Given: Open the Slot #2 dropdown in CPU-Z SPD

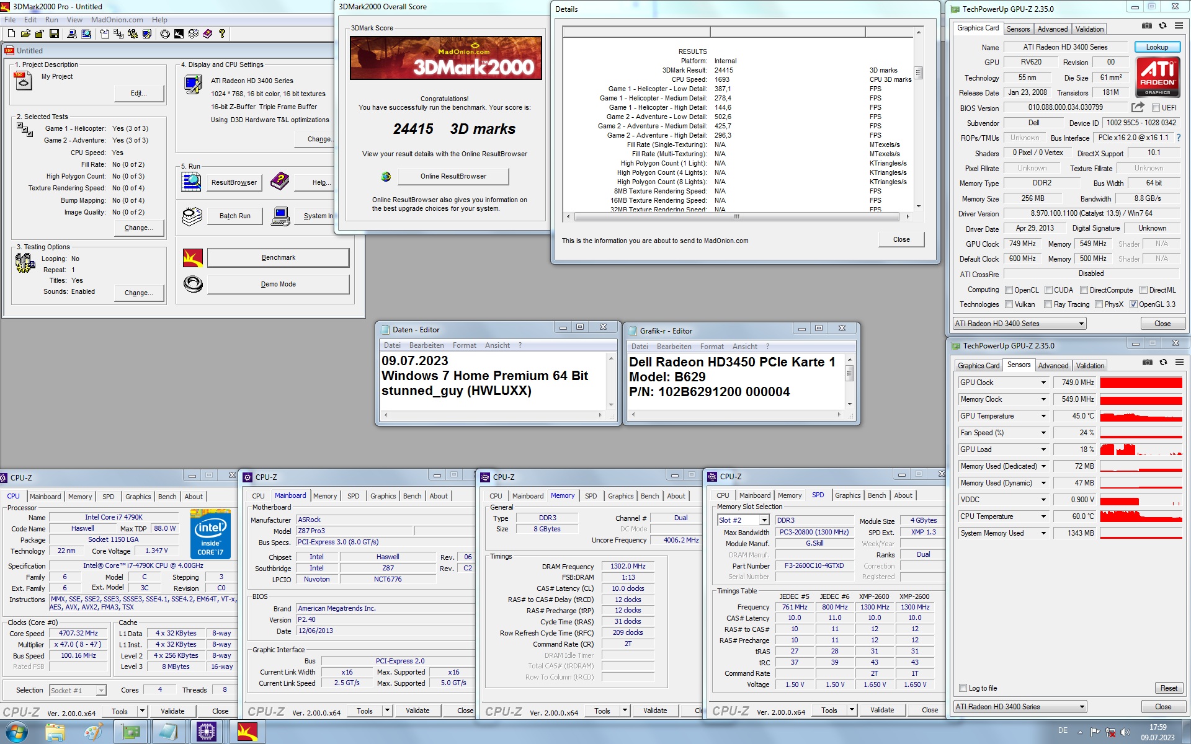Looking at the screenshot, I should [x=764, y=520].
